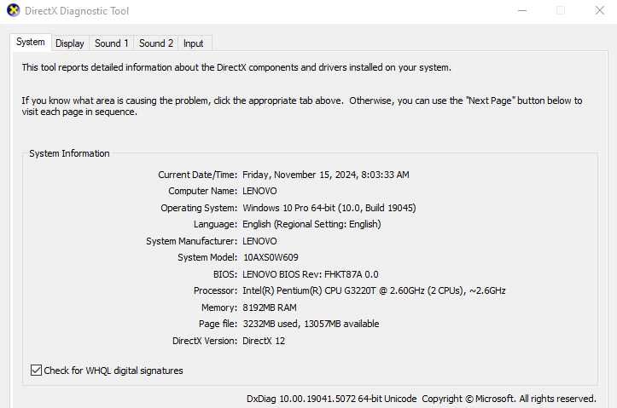The image size is (617, 408).
Task: Click the "This tool reports detailed information" sentence
Action: 236,67
